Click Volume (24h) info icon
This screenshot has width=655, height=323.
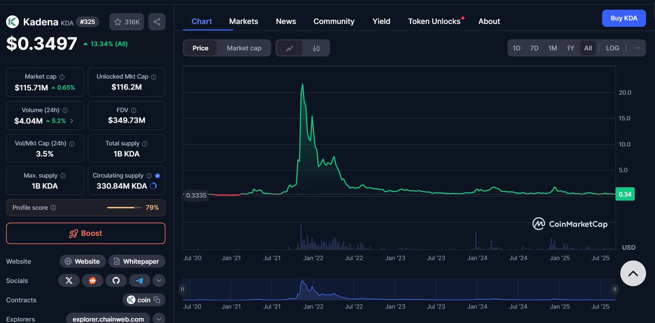65,110
